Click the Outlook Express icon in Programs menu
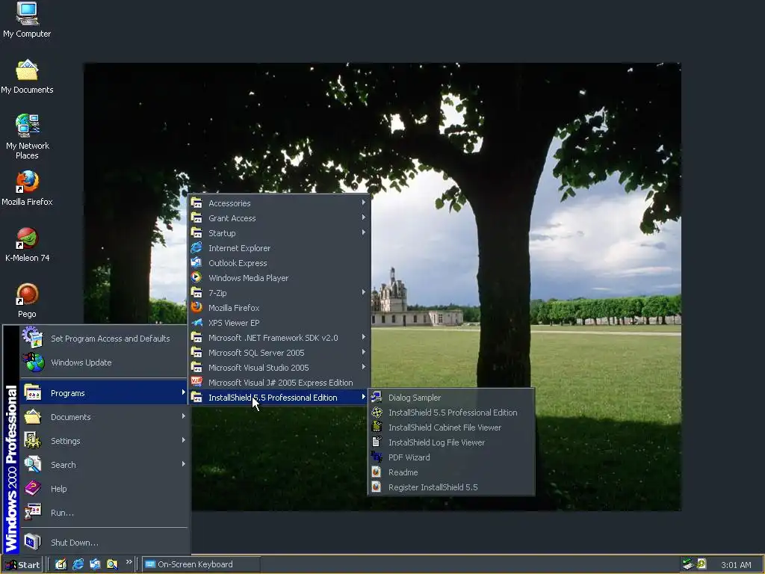This screenshot has width=765, height=574. 196,262
